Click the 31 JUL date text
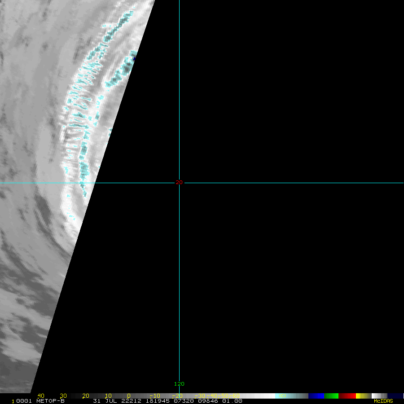The image size is (404, 404). (x=104, y=401)
